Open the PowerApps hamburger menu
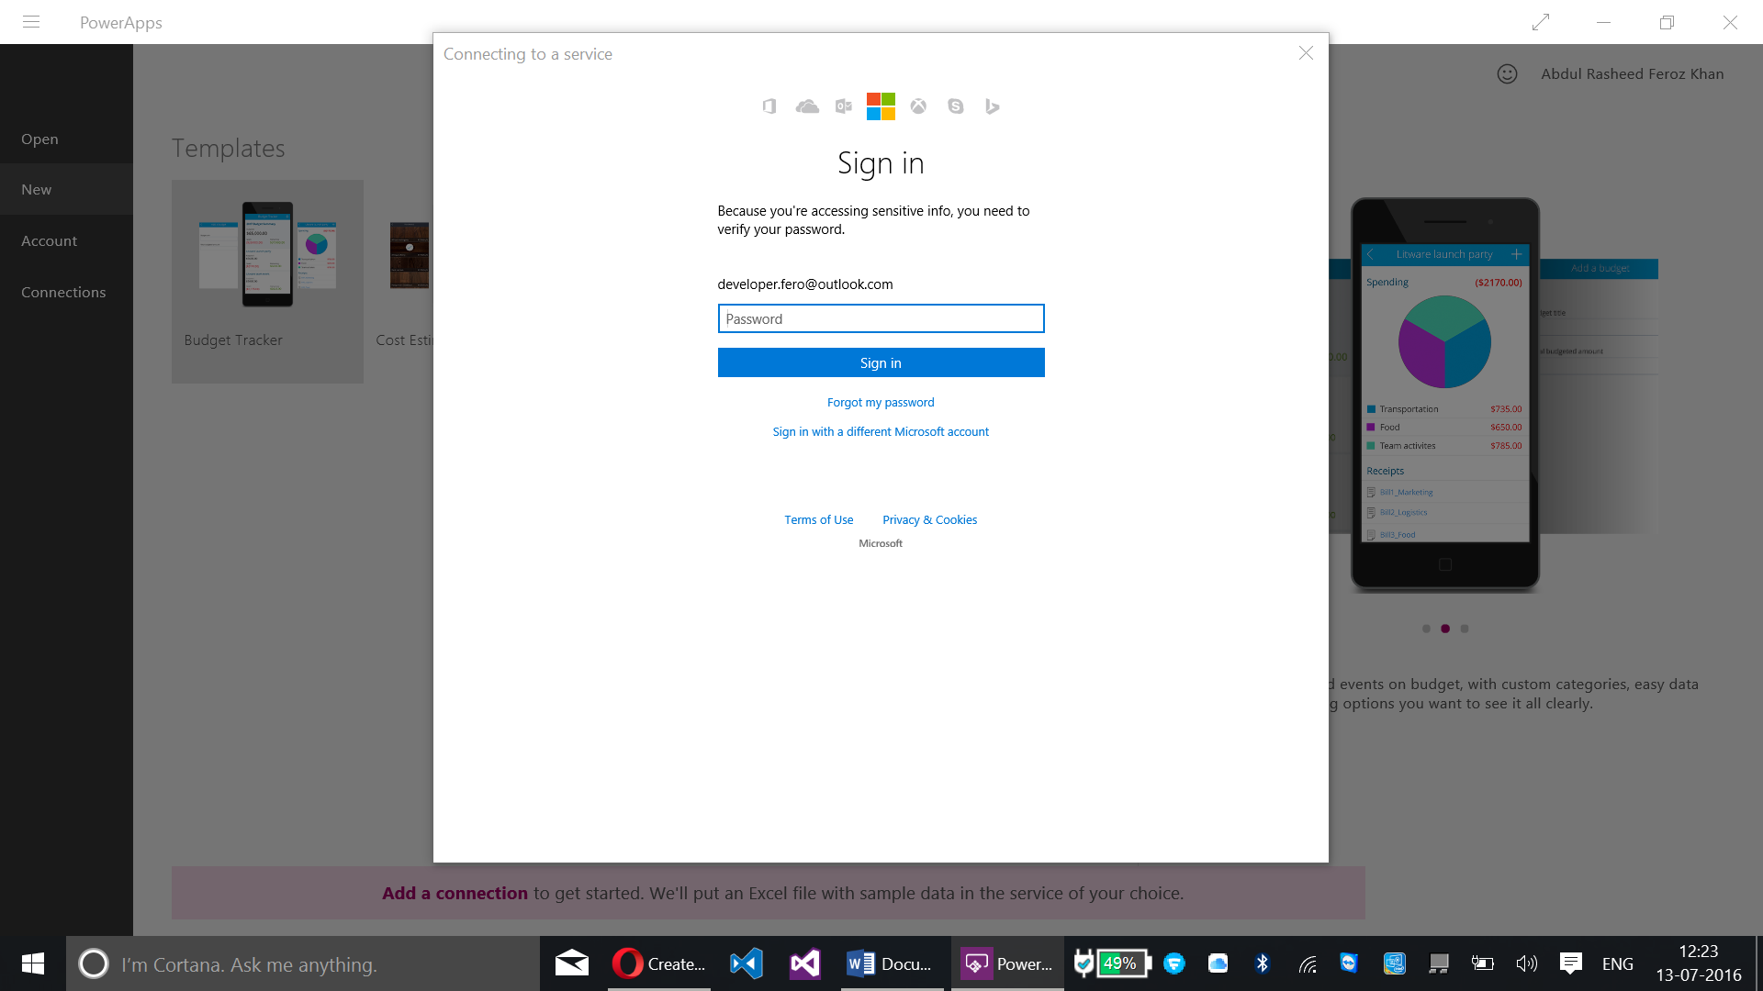The image size is (1763, 991). (x=31, y=22)
